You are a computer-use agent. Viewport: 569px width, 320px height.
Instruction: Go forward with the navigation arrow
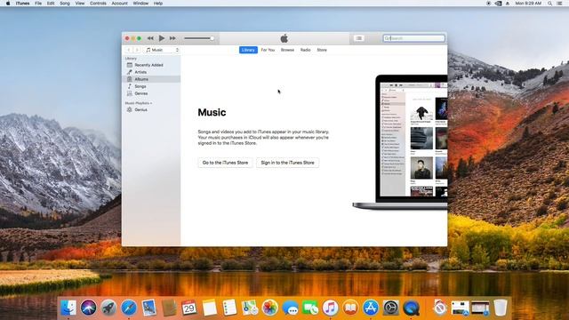(137, 50)
